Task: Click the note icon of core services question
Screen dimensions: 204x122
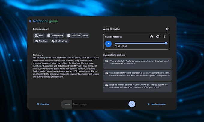Action: coord(106,61)
